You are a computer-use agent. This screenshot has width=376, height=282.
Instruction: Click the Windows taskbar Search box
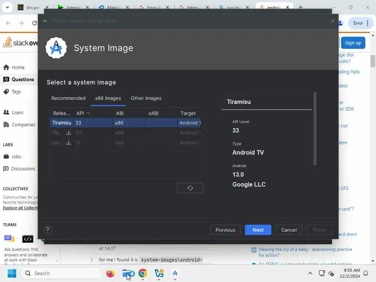pos(61,273)
